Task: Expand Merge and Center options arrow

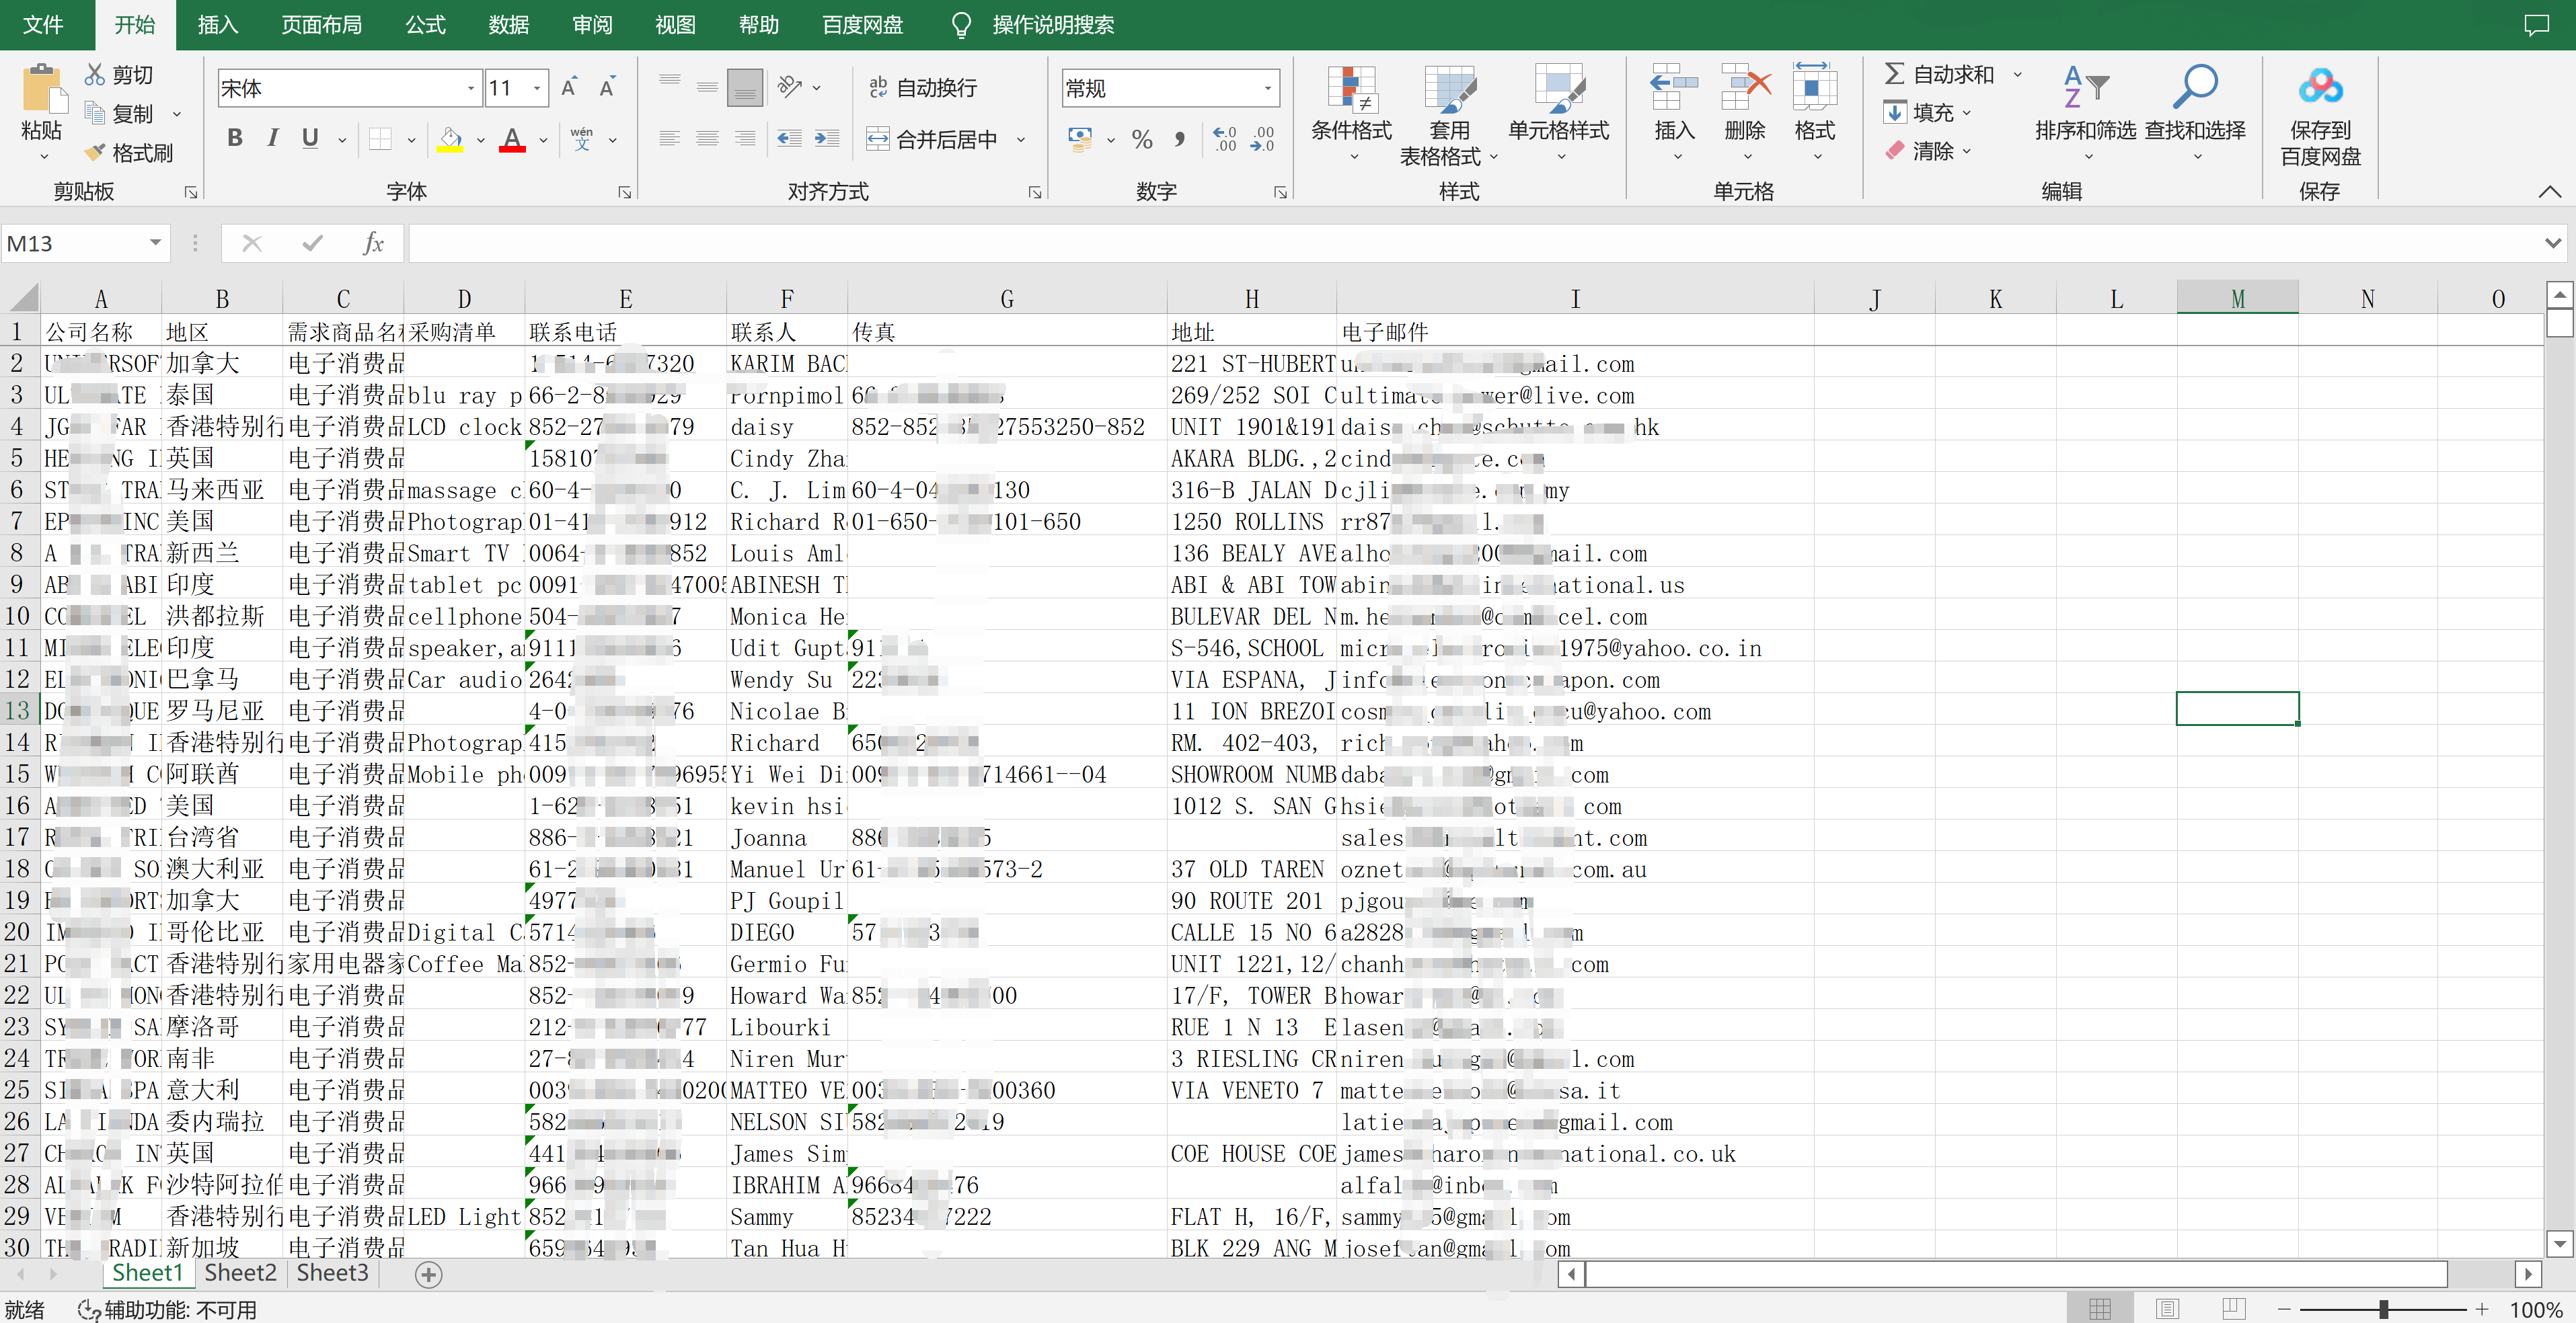Action: coord(1021,139)
